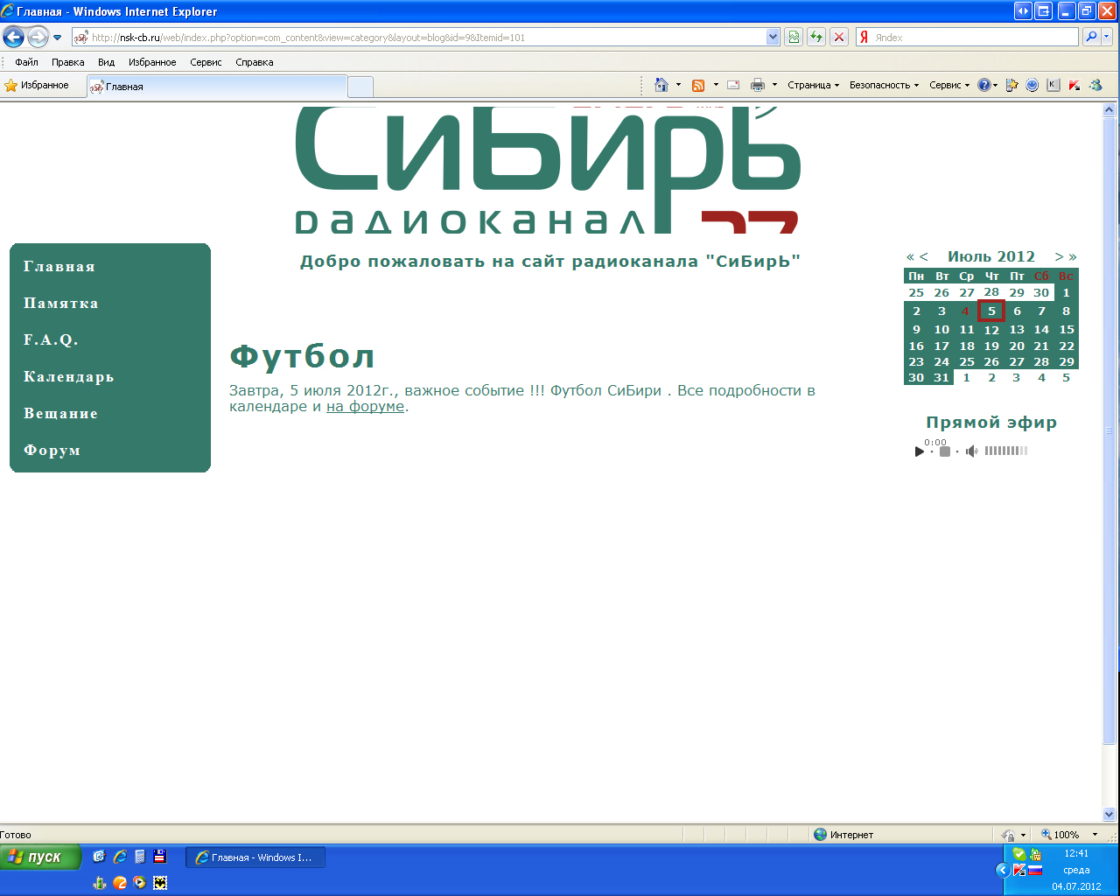
Task: Expand the Безопасность dropdown menu
Action: tap(884, 85)
